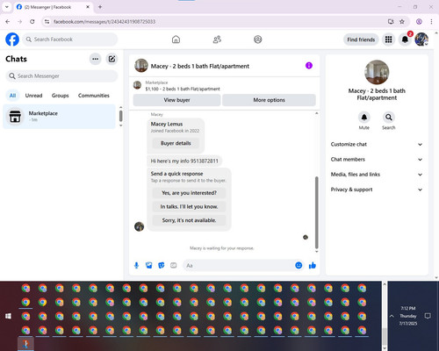
Task: Open the Marketplace storefront icon in chat list
Action: coord(15,116)
